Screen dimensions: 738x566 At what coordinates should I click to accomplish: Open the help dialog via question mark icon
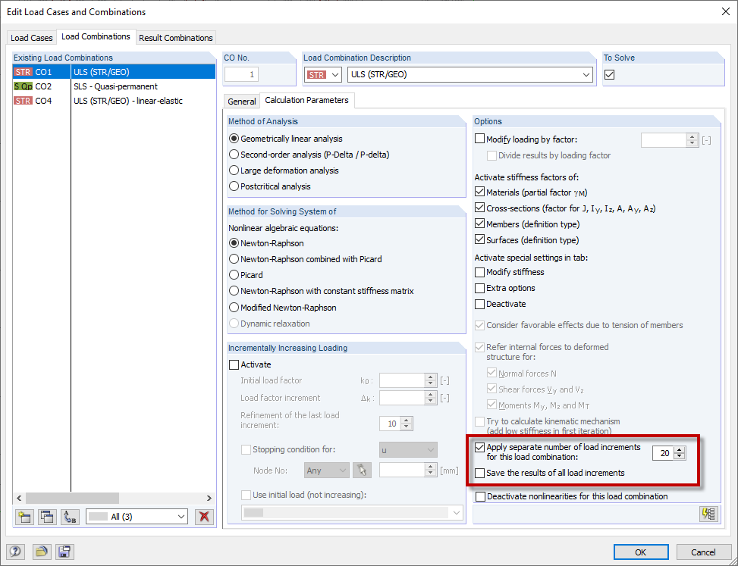14,552
